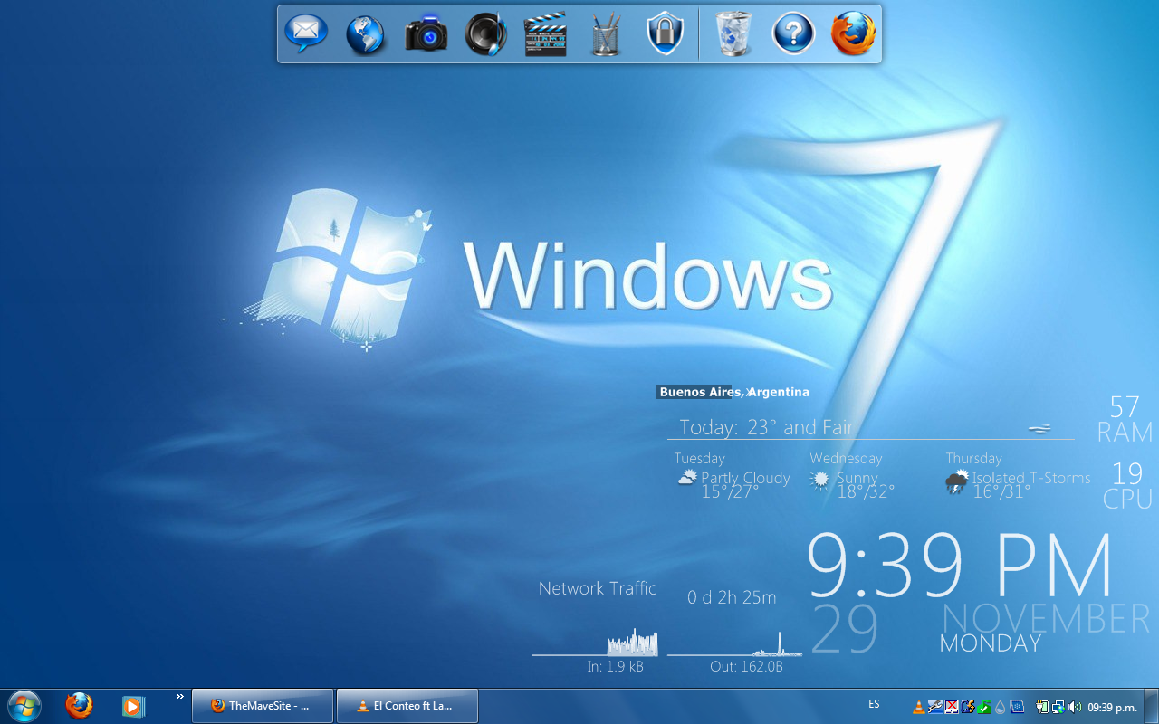Launch the blue globe browser icon in the dock
The image size is (1159, 724).
coord(366,34)
